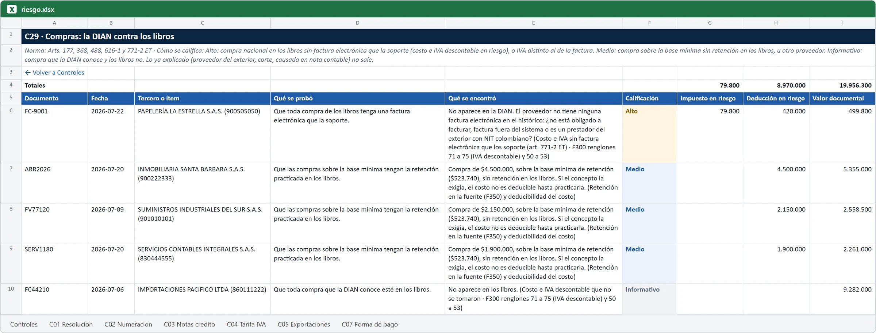This screenshot has width=876, height=333.
Task: Click the Calificación column heading cell
Action: [x=649, y=98]
